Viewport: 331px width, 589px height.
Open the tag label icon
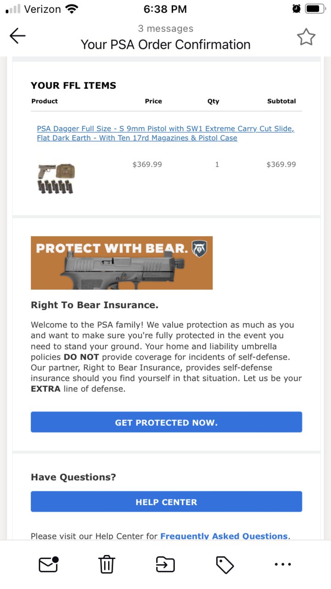coord(225,565)
